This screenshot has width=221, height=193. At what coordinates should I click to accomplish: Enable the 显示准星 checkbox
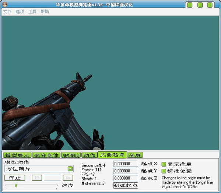click(x=164, y=164)
